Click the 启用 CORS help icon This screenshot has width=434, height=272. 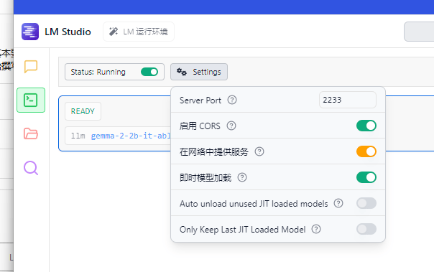(231, 126)
